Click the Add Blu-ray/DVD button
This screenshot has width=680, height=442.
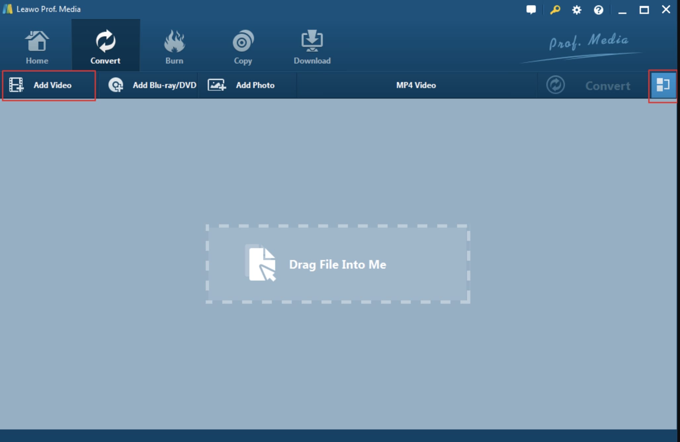[x=164, y=85]
